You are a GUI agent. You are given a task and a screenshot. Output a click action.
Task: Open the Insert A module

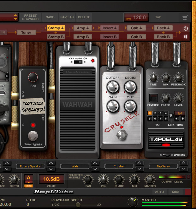[x=110, y=28]
